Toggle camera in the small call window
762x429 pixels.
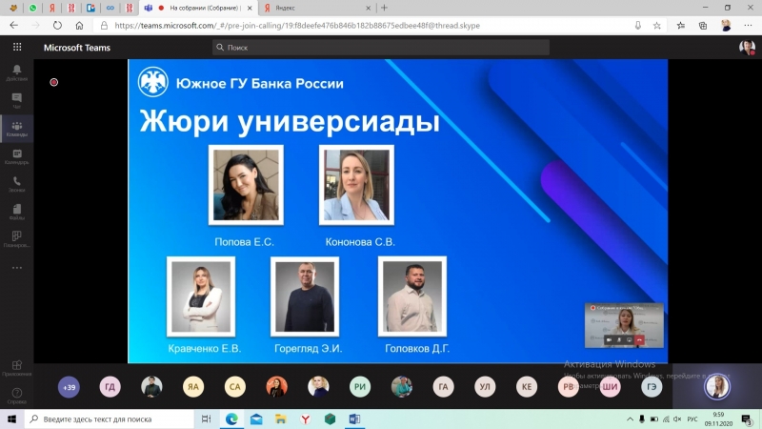pyautogui.click(x=609, y=340)
